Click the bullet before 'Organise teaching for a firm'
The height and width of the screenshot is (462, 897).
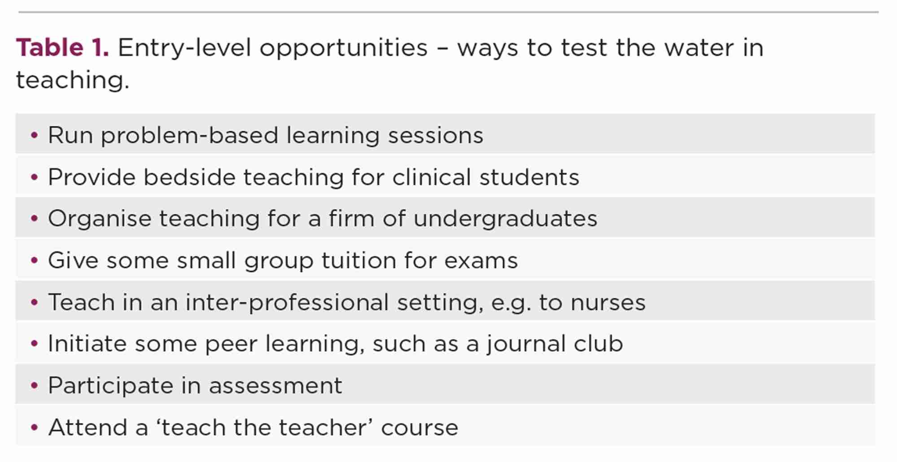35,219
